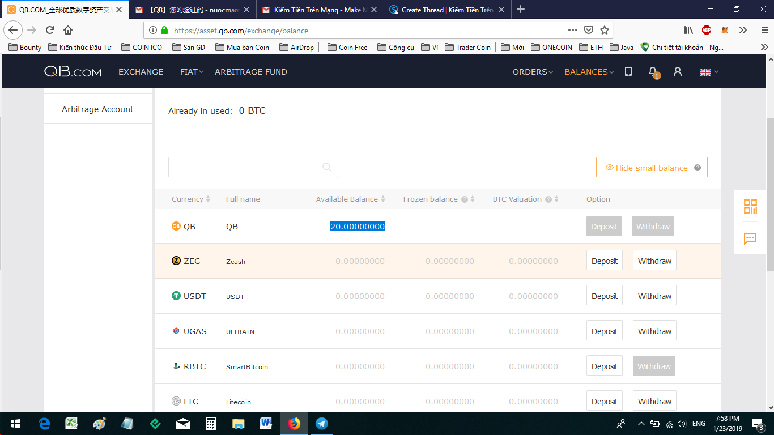
Task: Click the Adblock Plus extension icon
Action: pos(707,30)
